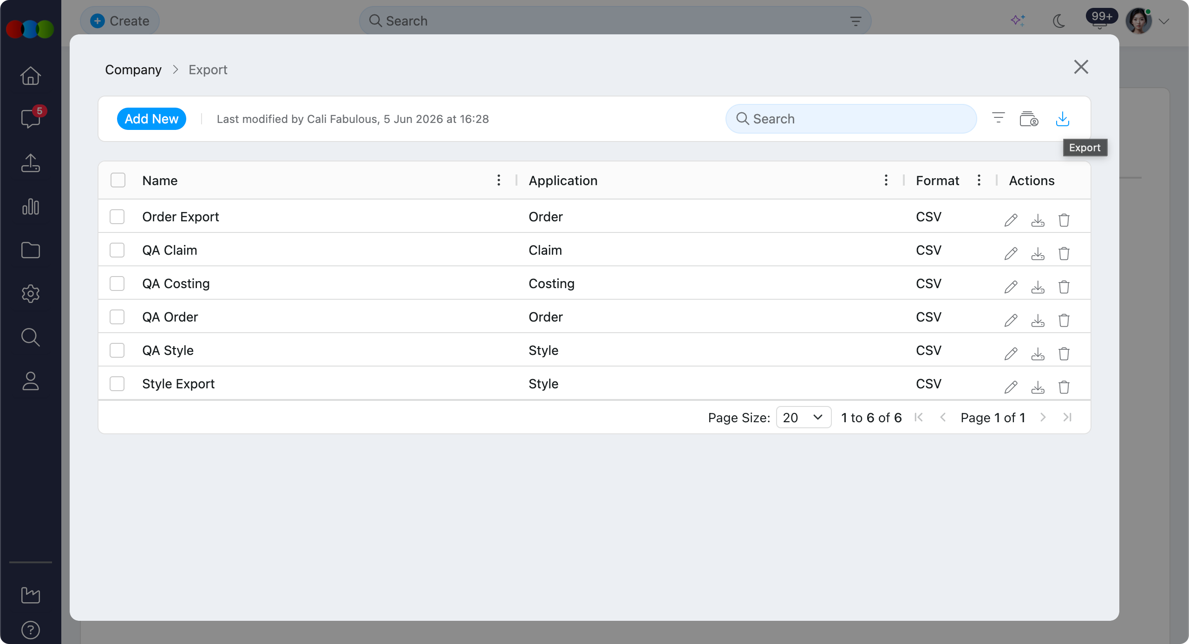Click the Add New button
The image size is (1189, 644).
[x=151, y=119]
